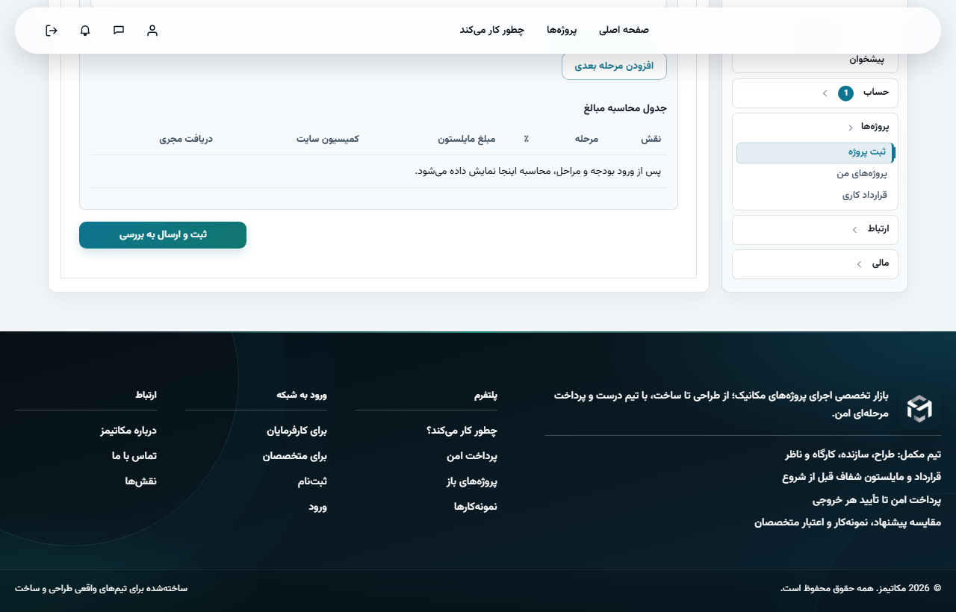Click the logout icon in header
The width and height of the screenshot is (956, 612).
click(x=52, y=31)
